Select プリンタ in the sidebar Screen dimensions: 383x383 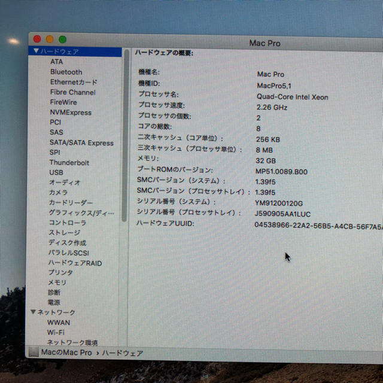click(x=60, y=272)
